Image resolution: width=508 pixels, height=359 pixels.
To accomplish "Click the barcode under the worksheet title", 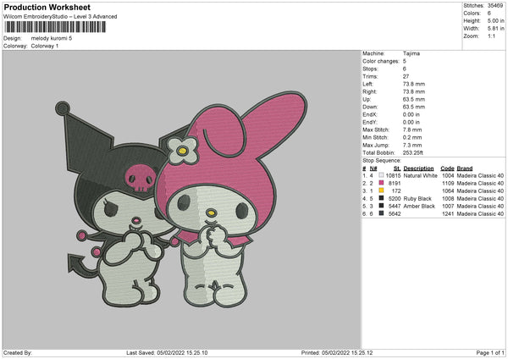I will [x=55, y=27].
